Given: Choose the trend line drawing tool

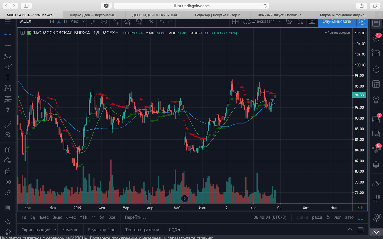Looking at the screenshot, I should [8, 45].
